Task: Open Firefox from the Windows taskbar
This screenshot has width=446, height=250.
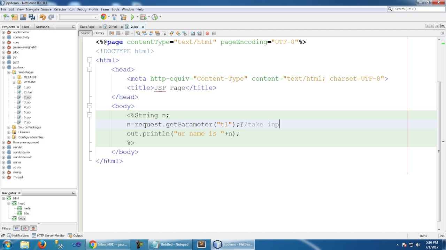Action: (x=42, y=244)
